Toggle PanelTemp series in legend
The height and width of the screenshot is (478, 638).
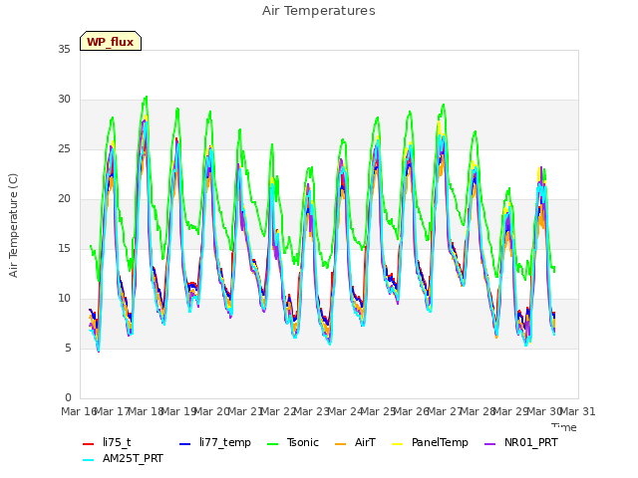coord(430,442)
